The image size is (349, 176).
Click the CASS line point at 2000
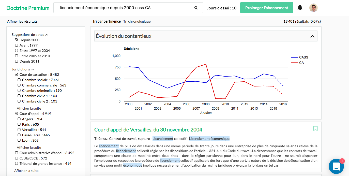point(129,67)
